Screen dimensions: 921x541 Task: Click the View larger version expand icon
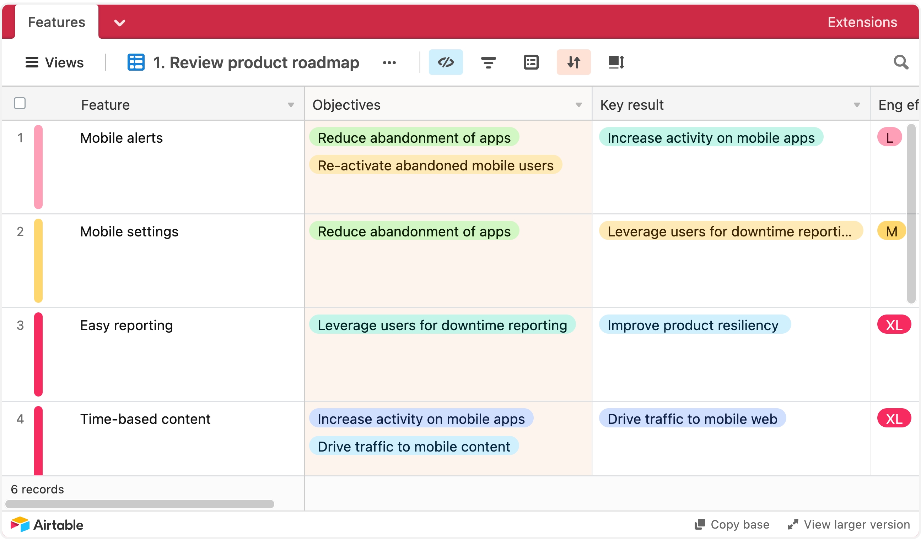(793, 525)
